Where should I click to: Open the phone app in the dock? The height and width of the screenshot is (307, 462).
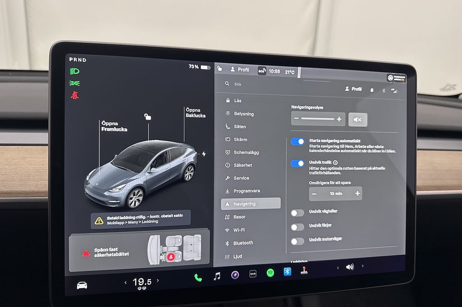(198, 277)
